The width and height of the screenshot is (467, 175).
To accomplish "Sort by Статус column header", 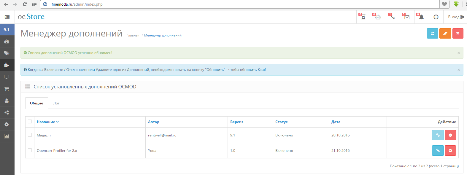I will pos(282,122).
